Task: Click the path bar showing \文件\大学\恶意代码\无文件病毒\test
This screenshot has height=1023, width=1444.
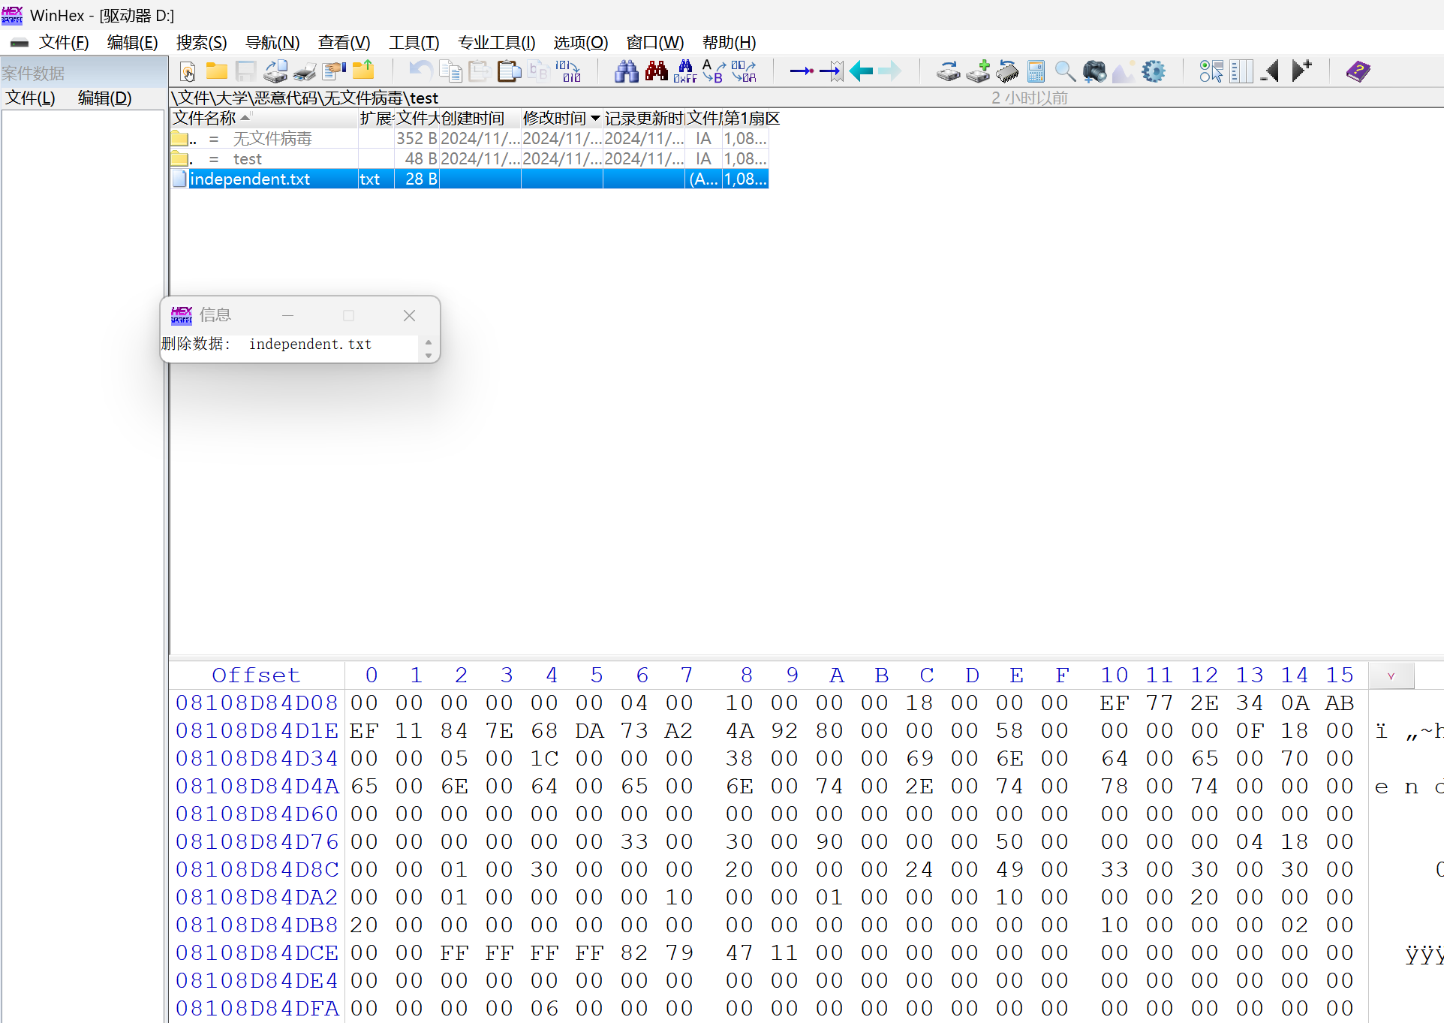Action: click(x=304, y=98)
